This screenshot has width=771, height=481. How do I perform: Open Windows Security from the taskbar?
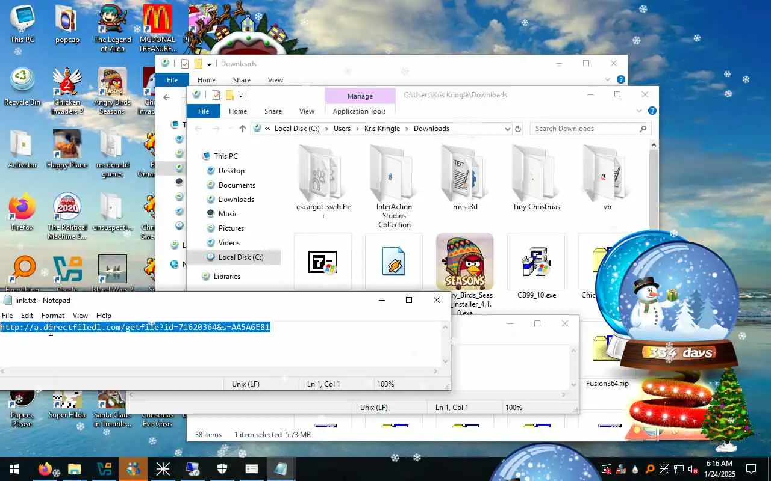[x=222, y=469]
